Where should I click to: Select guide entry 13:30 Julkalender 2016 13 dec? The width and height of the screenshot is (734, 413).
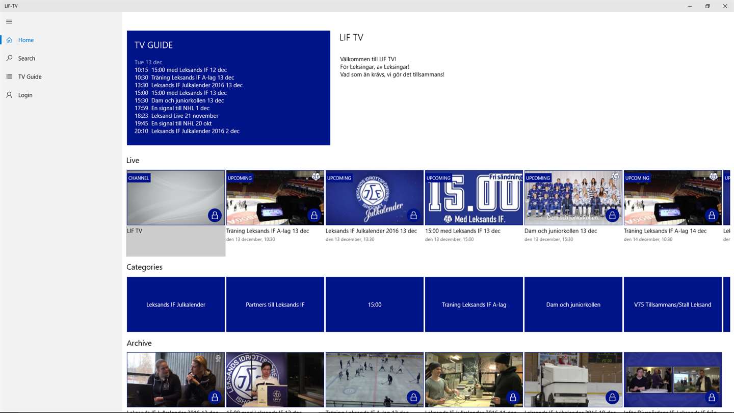pos(189,85)
